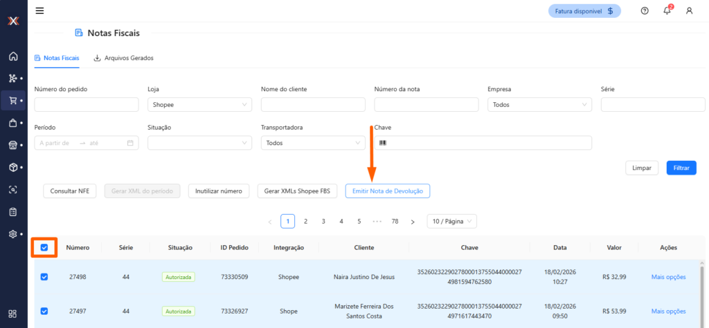Open the hamburger menu
This screenshot has width=709, height=328.
click(x=39, y=10)
